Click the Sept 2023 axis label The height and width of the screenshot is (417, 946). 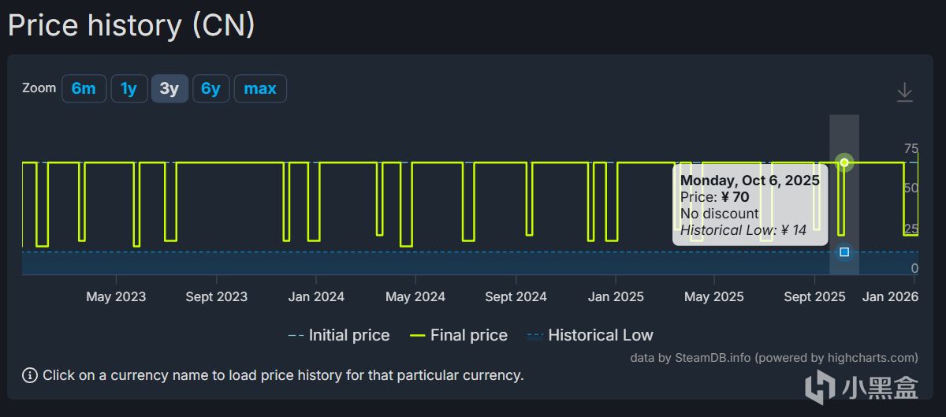(216, 296)
